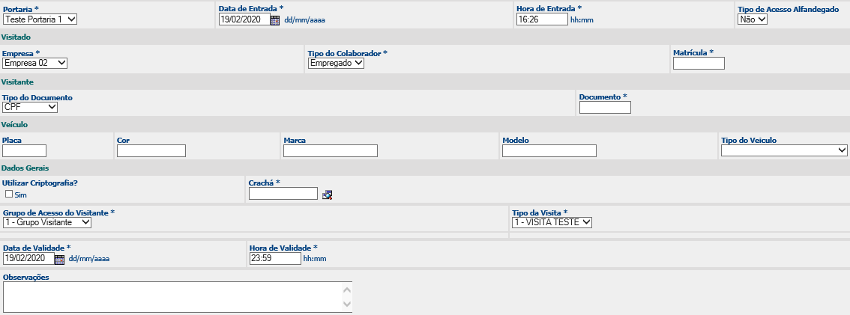This screenshot has height=315, width=850.
Task: Click the Observações text area
Action: pyautogui.click(x=177, y=297)
